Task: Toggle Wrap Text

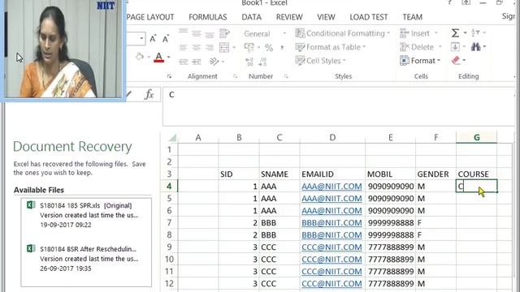Action: point(224,33)
